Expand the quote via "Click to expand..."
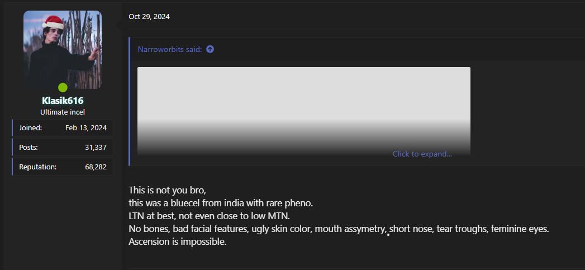This screenshot has height=270, width=585. click(x=422, y=154)
